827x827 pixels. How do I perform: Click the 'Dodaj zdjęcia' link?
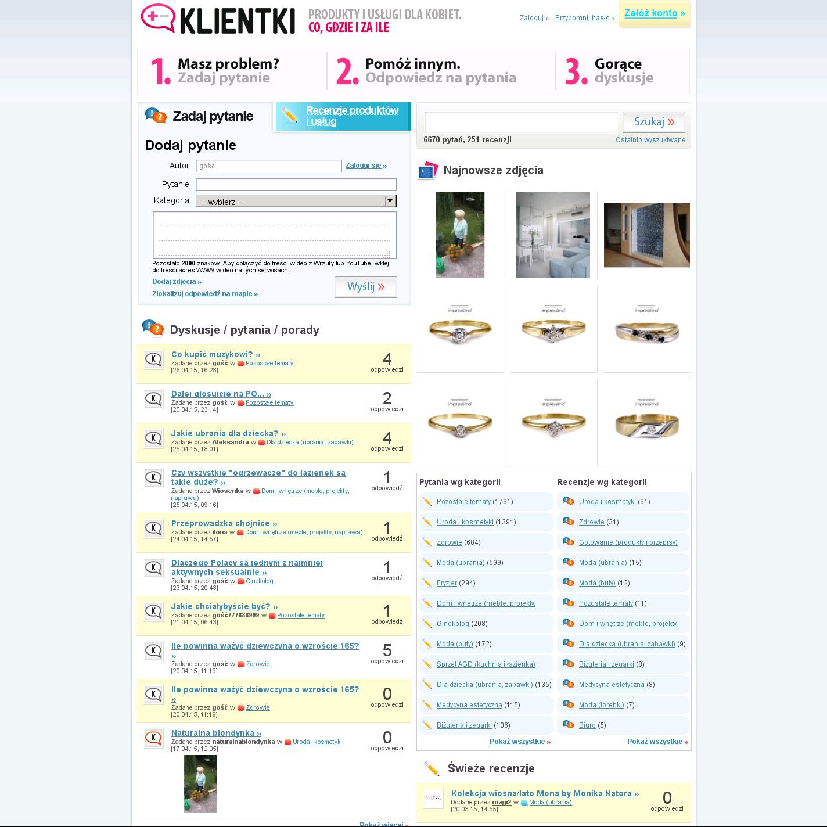(174, 282)
